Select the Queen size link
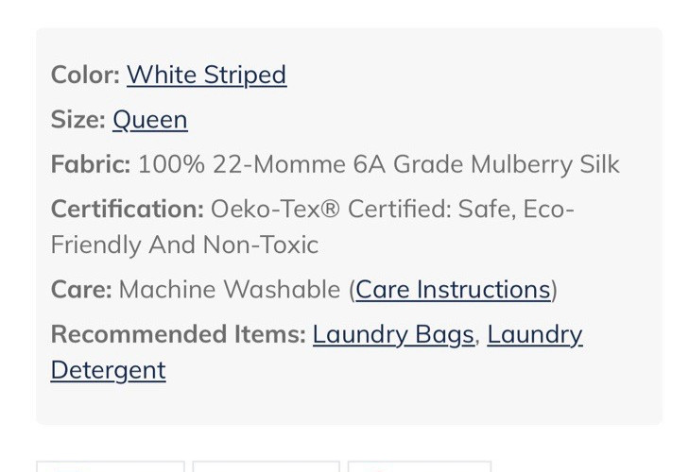Viewport: 689px width, 472px height. pos(150,120)
